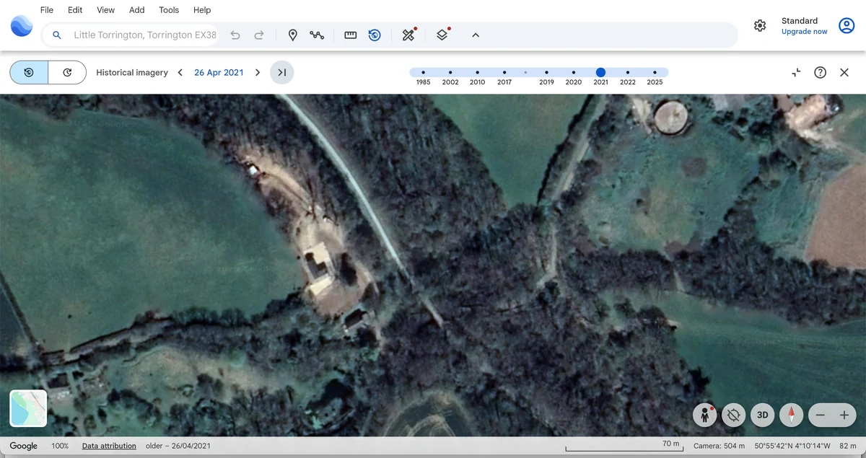Click the 82 m elevation readout

point(847,446)
